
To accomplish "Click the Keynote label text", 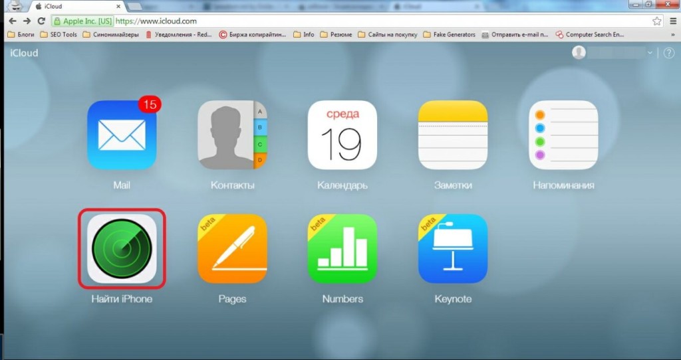I will [453, 299].
